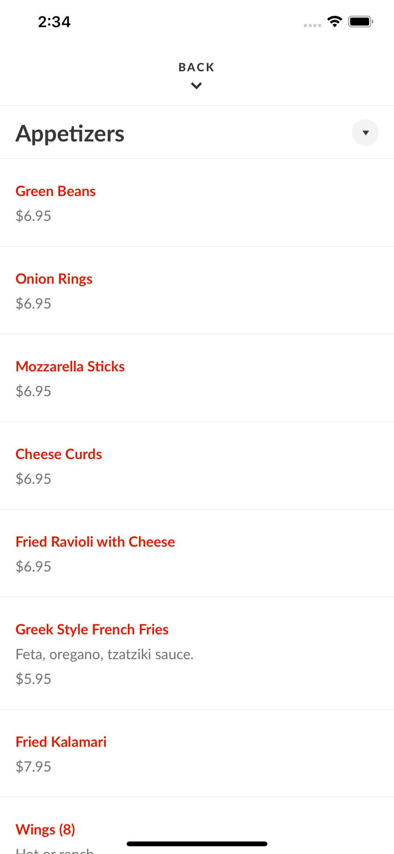Select Greek Style French Fries
The width and height of the screenshot is (394, 854).
tap(92, 630)
